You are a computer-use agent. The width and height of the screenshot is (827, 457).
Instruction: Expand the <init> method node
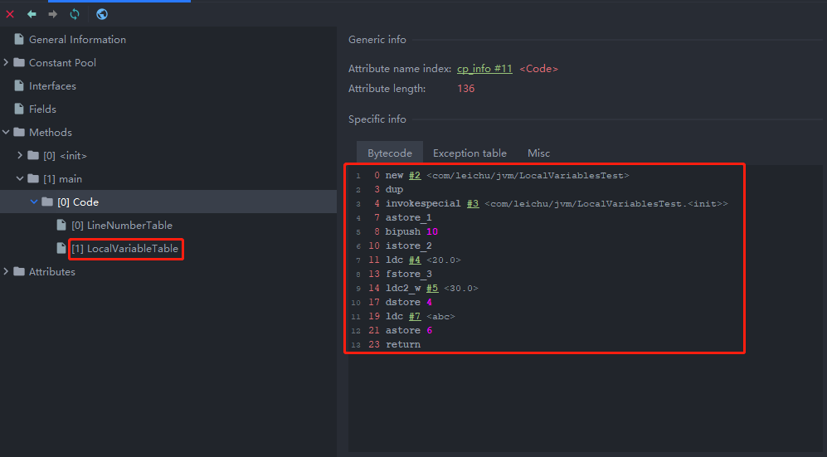pos(21,156)
